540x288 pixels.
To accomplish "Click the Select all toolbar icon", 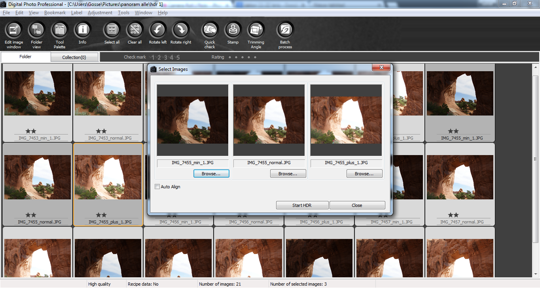I will tap(112, 30).
